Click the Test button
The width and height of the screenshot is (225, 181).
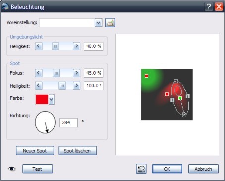[38, 169]
